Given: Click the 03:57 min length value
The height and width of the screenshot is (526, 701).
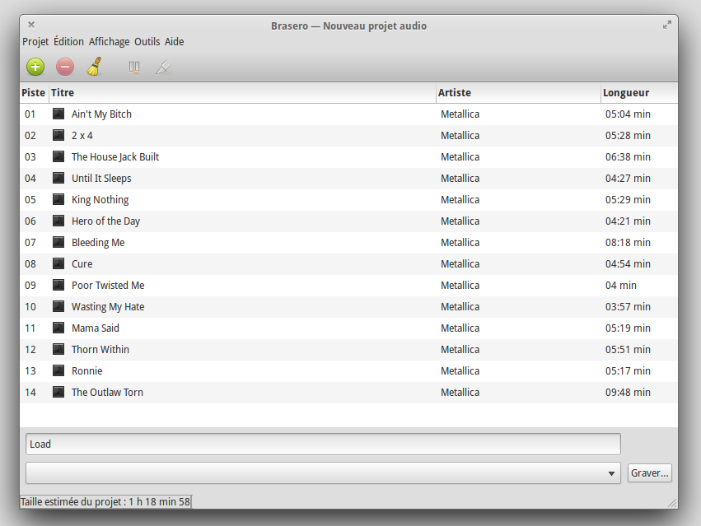Looking at the screenshot, I should coord(628,307).
